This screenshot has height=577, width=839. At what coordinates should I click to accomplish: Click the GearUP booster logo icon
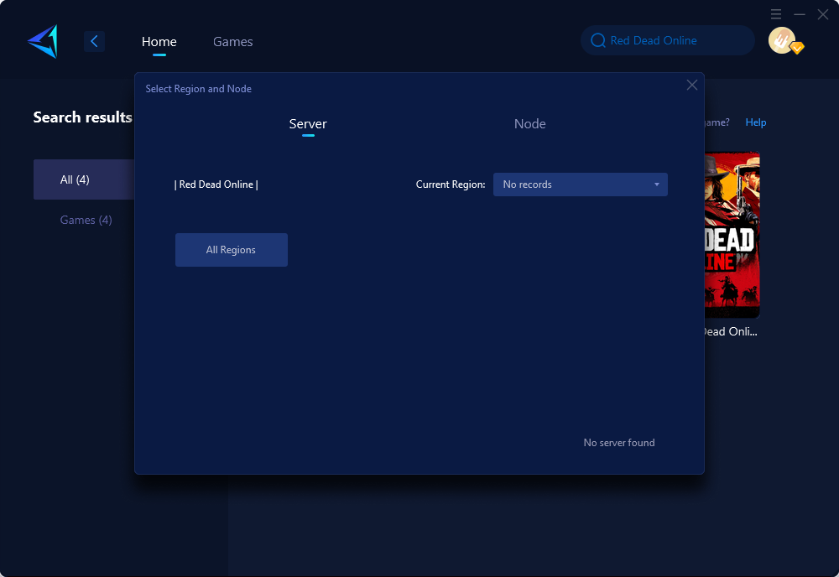point(43,41)
